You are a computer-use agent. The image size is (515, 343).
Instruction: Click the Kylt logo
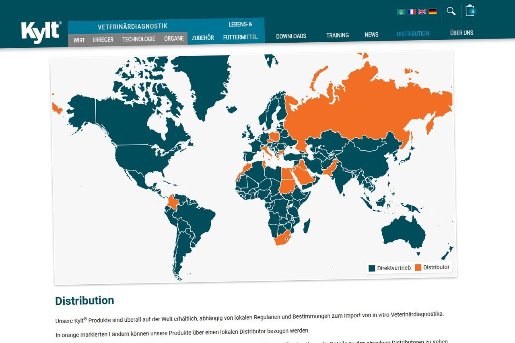coord(41,32)
